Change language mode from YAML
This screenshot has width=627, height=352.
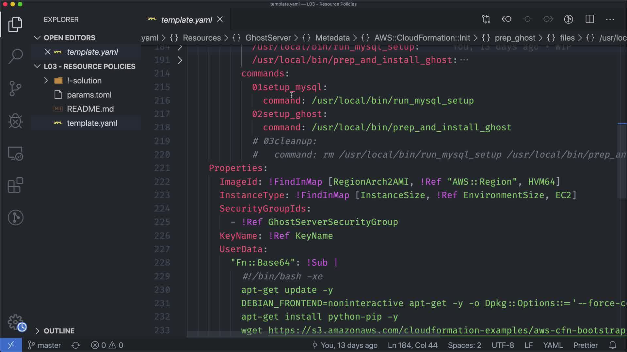[553, 345]
